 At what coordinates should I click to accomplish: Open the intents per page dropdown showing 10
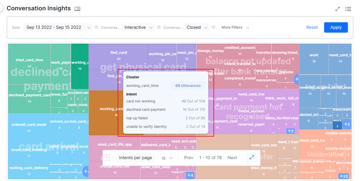(166, 158)
